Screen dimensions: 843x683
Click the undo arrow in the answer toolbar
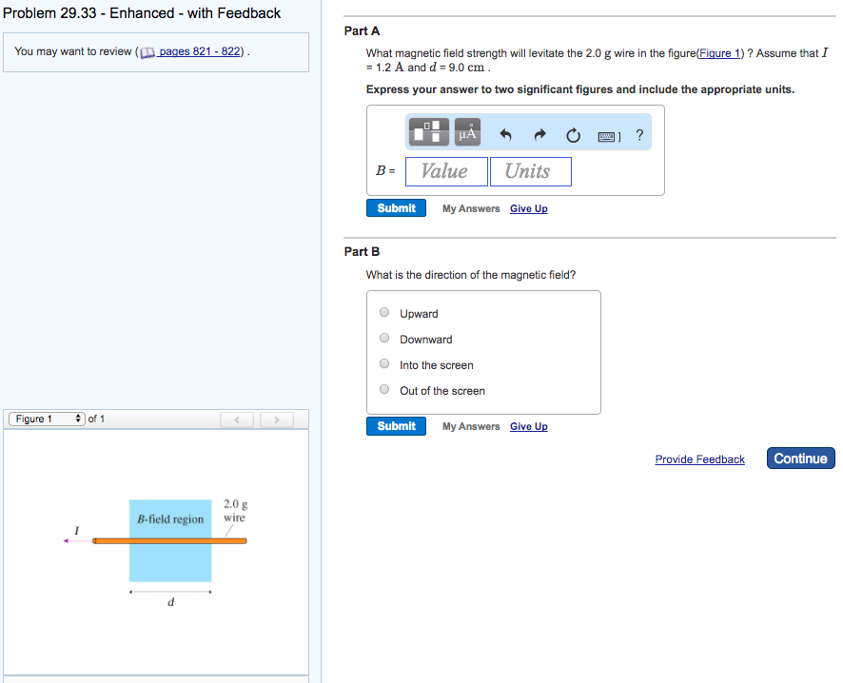[505, 135]
